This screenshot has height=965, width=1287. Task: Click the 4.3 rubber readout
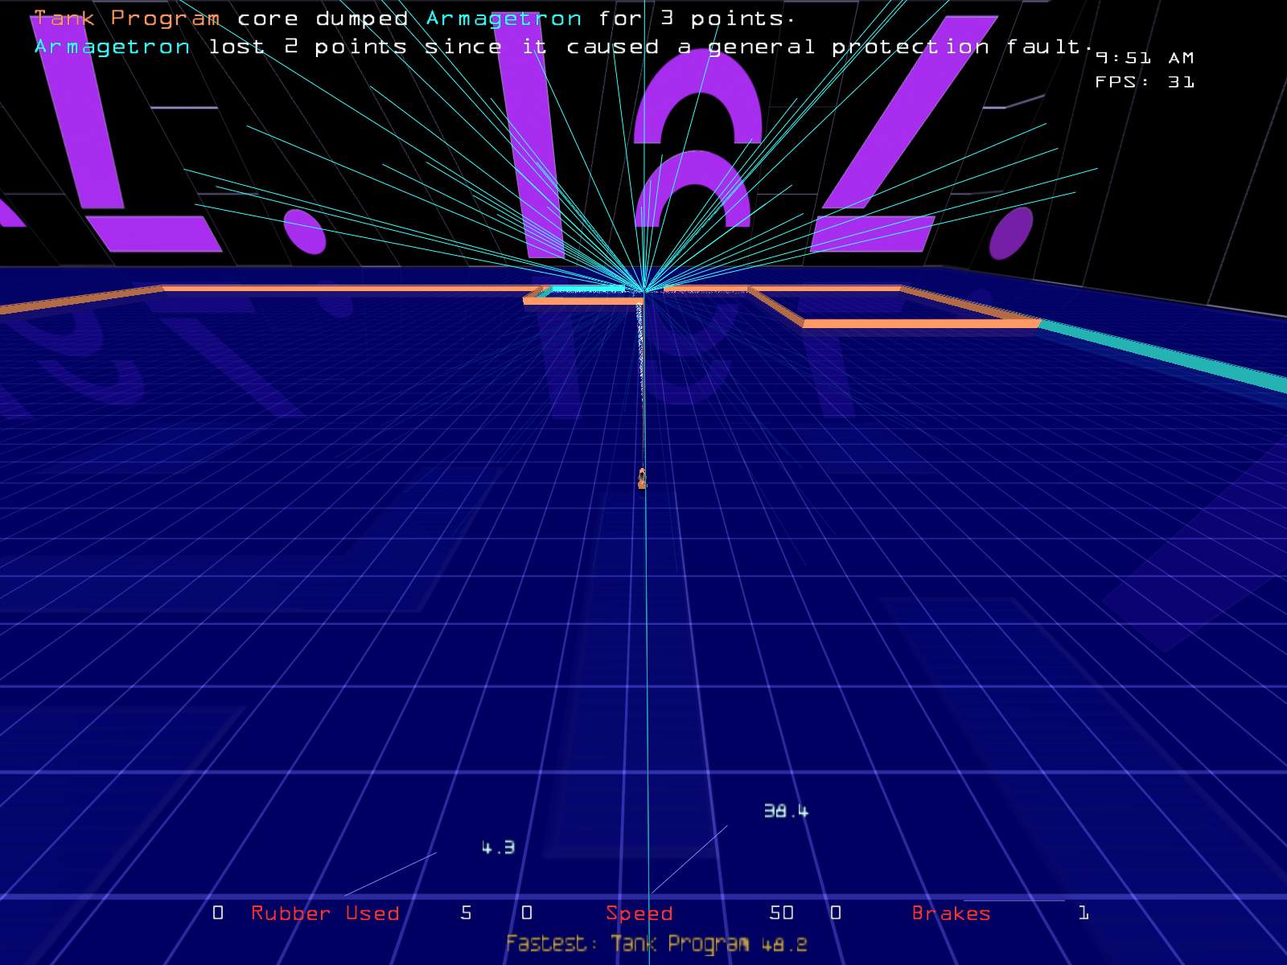click(x=498, y=848)
